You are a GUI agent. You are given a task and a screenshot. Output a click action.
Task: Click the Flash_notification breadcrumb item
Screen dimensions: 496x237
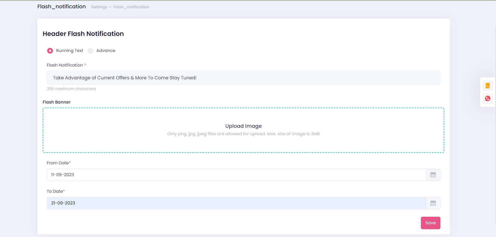coord(131,7)
